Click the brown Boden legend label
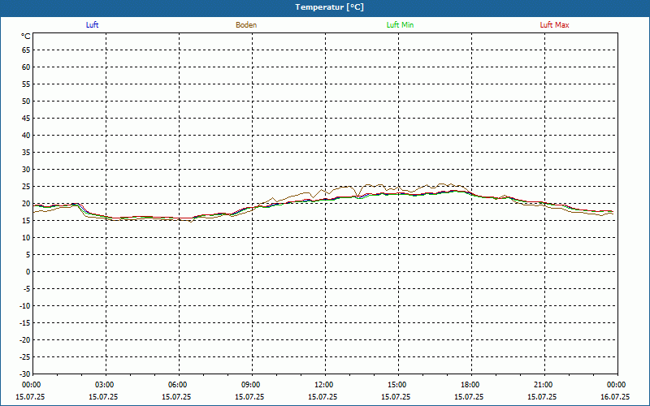This screenshot has width=650, height=406. click(x=246, y=25)
